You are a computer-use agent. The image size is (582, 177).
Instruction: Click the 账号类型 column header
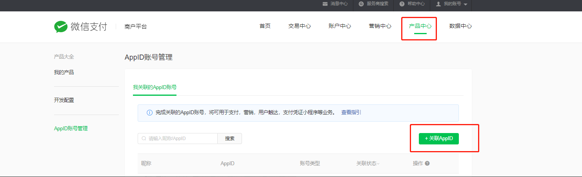tap(310, 163)
